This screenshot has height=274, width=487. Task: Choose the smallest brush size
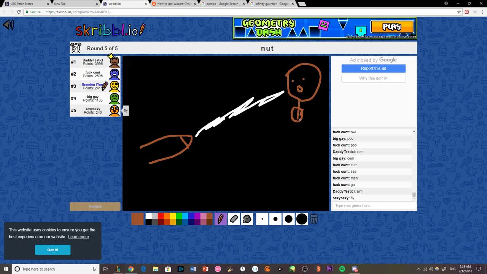pos(262,219)
